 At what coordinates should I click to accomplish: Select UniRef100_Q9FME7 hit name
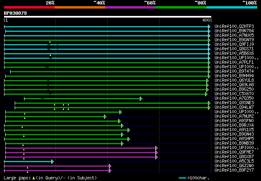pos(234,152)
